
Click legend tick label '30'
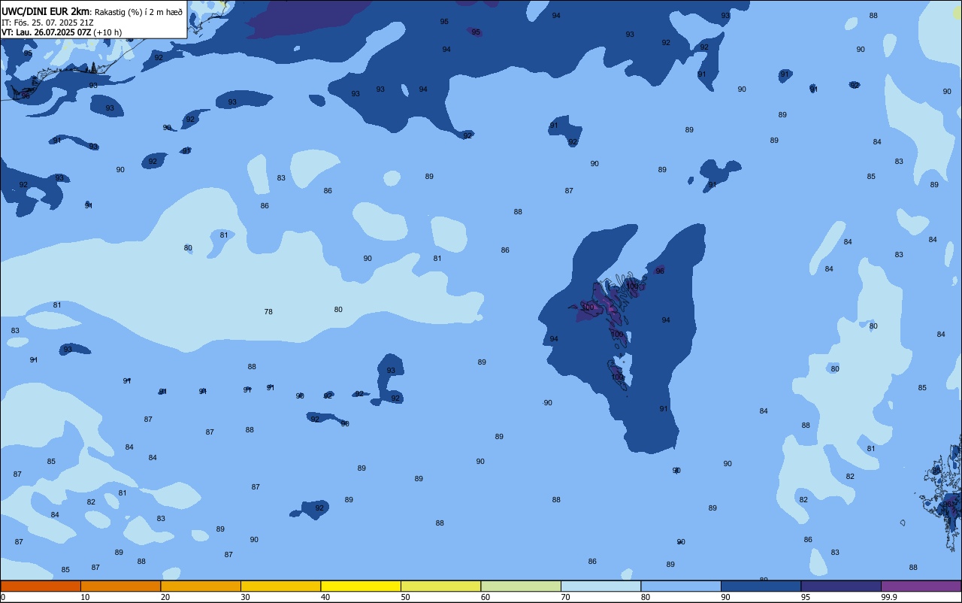point(245,597)
